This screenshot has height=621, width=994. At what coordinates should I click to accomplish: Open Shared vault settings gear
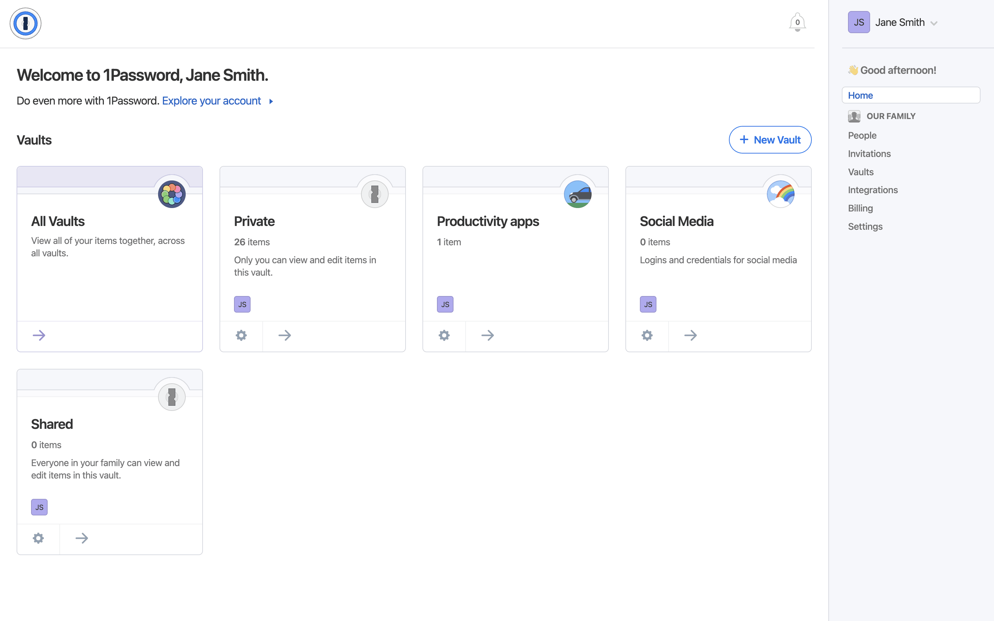[38, 539]
